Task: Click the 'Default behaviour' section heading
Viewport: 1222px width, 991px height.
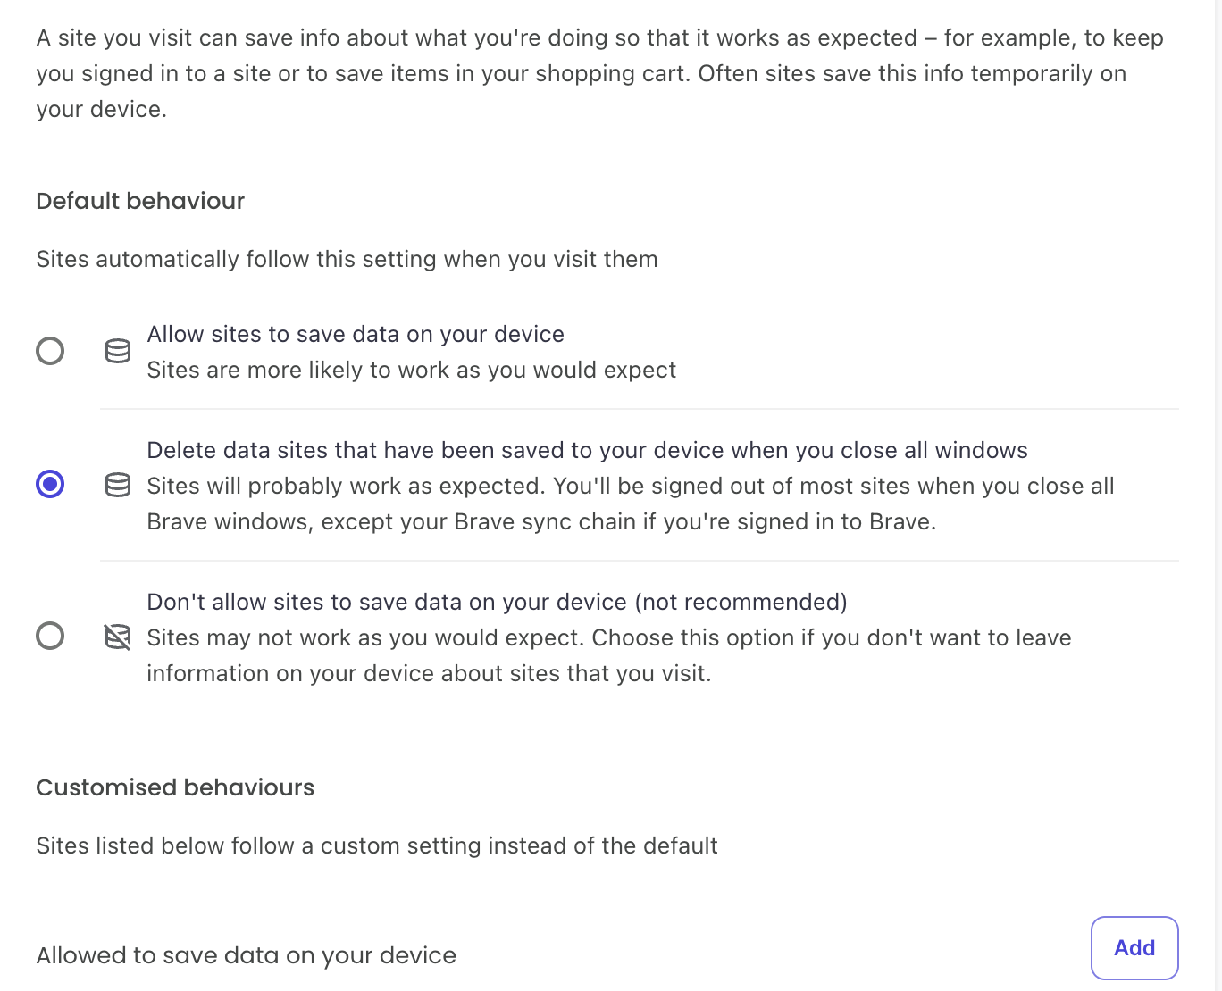Action: [139, 201]
